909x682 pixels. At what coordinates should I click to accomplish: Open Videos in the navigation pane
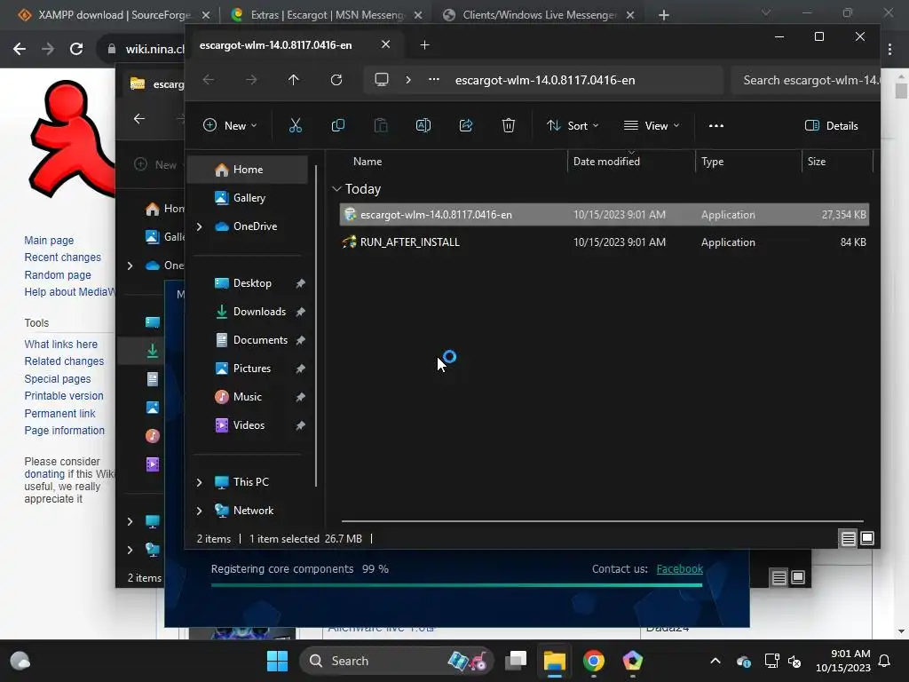click(x=249, y=425)
